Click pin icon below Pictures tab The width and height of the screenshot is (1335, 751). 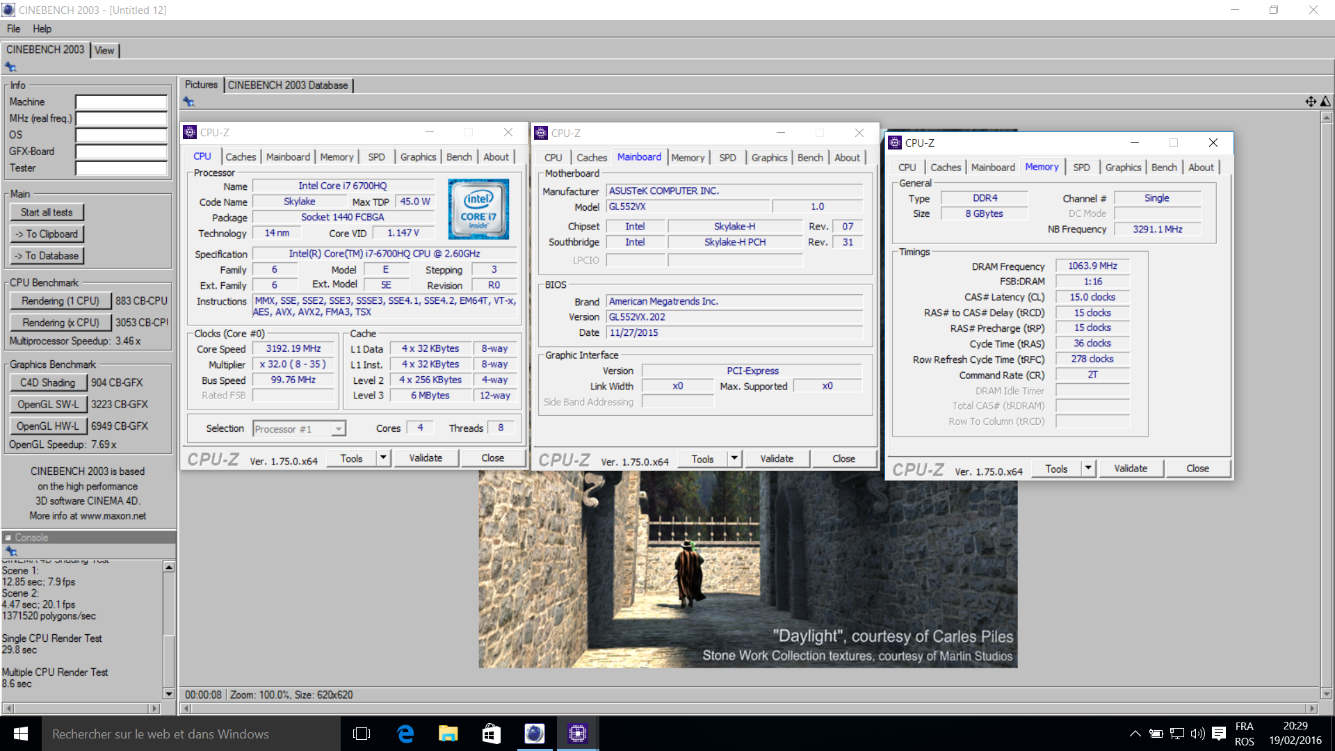189,102
